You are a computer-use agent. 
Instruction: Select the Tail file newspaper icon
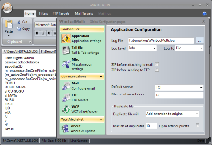66,50
